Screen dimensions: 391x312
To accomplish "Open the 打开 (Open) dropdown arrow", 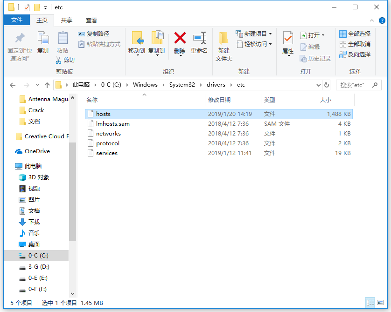I will pos(323,35).
